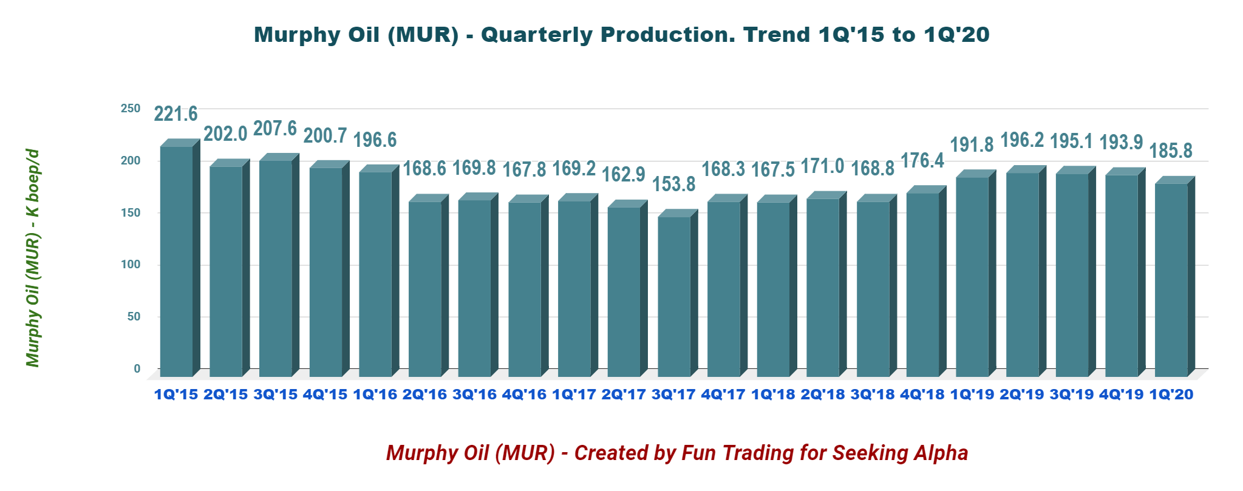This screenshot has height=491, width=1243.
Task: Select the 200.7 data label
Action: pos(325,135)
